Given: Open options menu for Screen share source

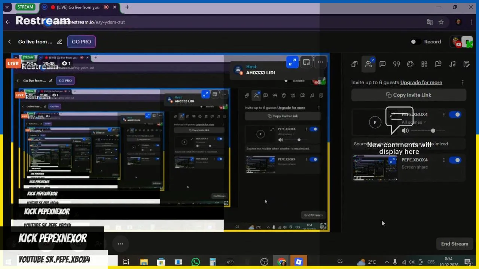Looking at the screenshot, I should [x=444, y=160].
